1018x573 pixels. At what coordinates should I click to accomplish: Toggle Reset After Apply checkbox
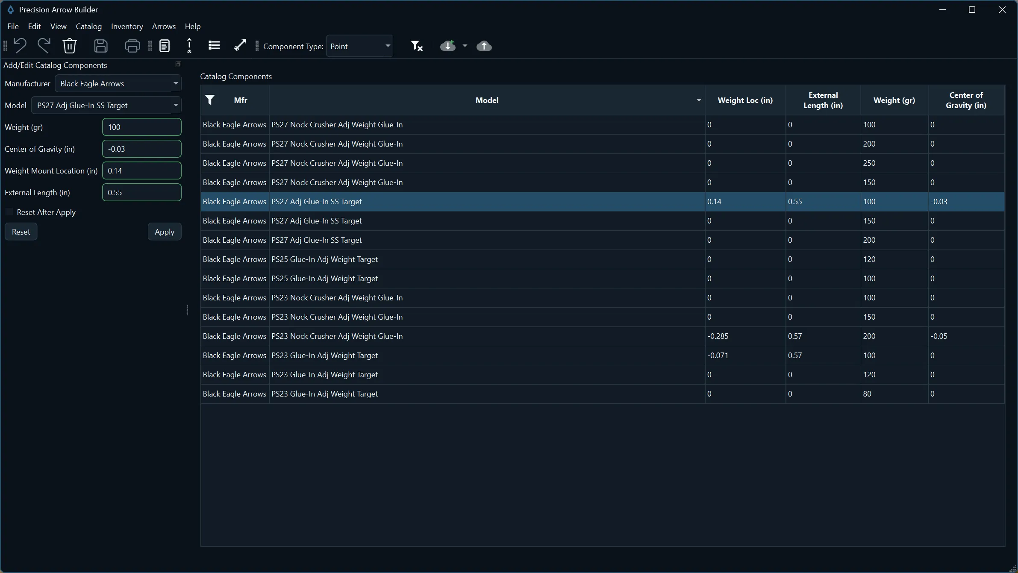(x=9, y=212)
